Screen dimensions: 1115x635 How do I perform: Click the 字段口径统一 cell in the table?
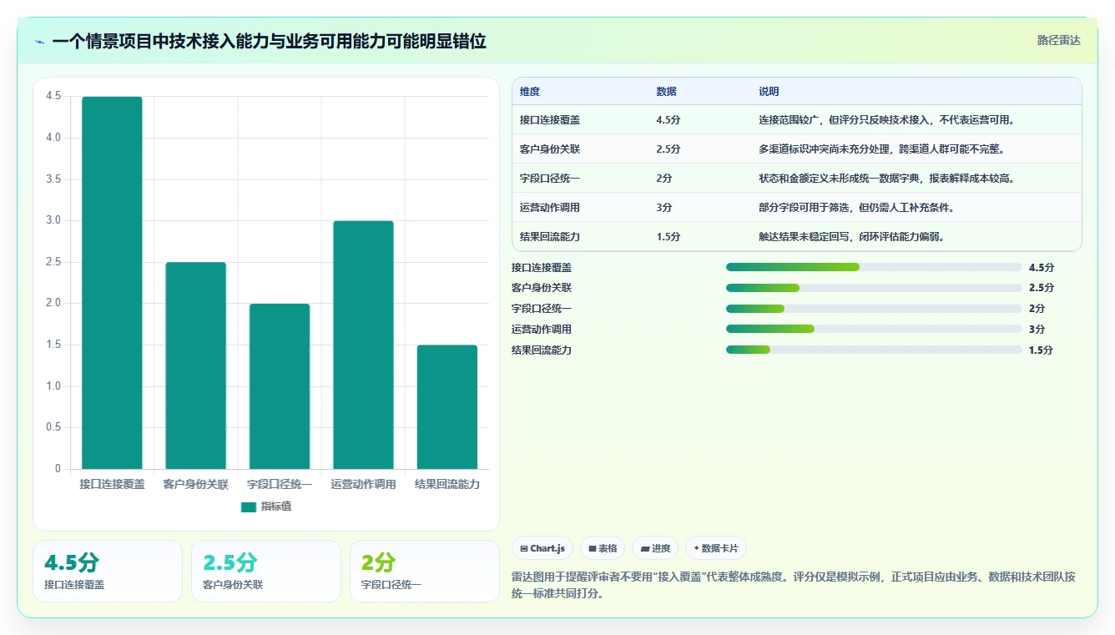[x=550, y=179]
